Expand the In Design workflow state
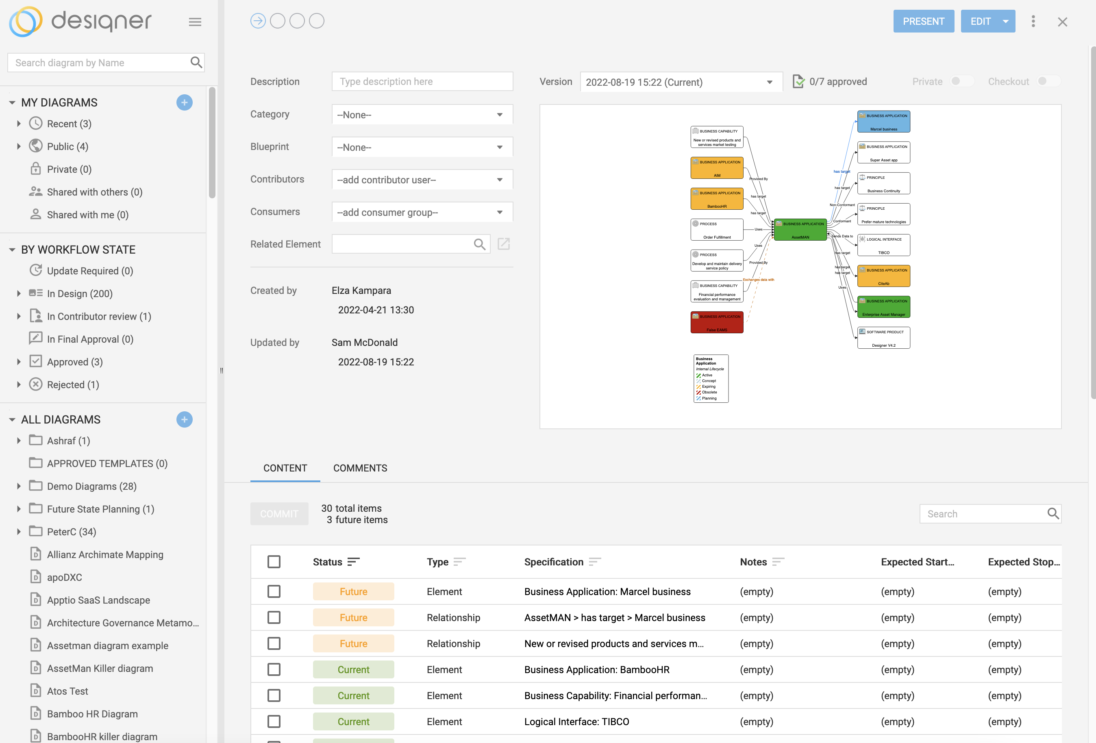This screenshot has width=1096, height=743. 19,293
